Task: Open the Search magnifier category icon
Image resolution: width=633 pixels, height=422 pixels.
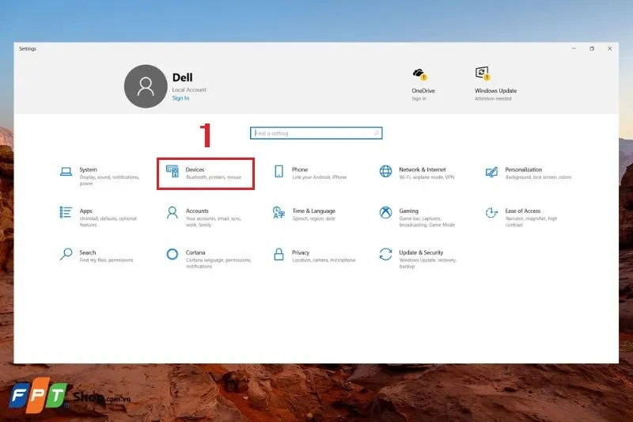Action: coord(66,254)
